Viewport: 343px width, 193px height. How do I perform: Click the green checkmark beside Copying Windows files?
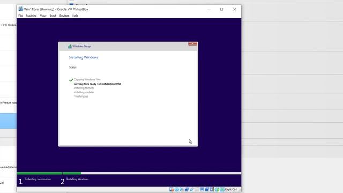(x=71, y=80)
